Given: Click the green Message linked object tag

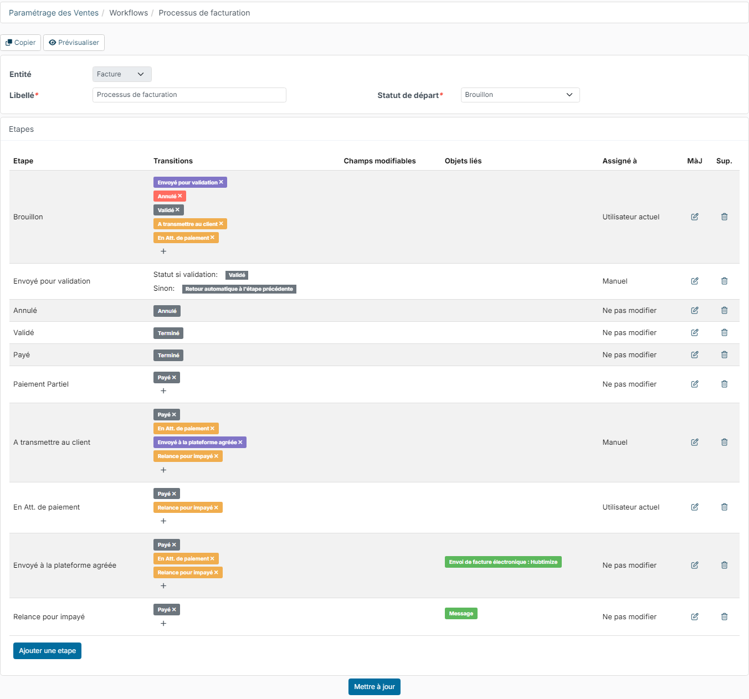Looking at the screenshot, I should (461, 614).
